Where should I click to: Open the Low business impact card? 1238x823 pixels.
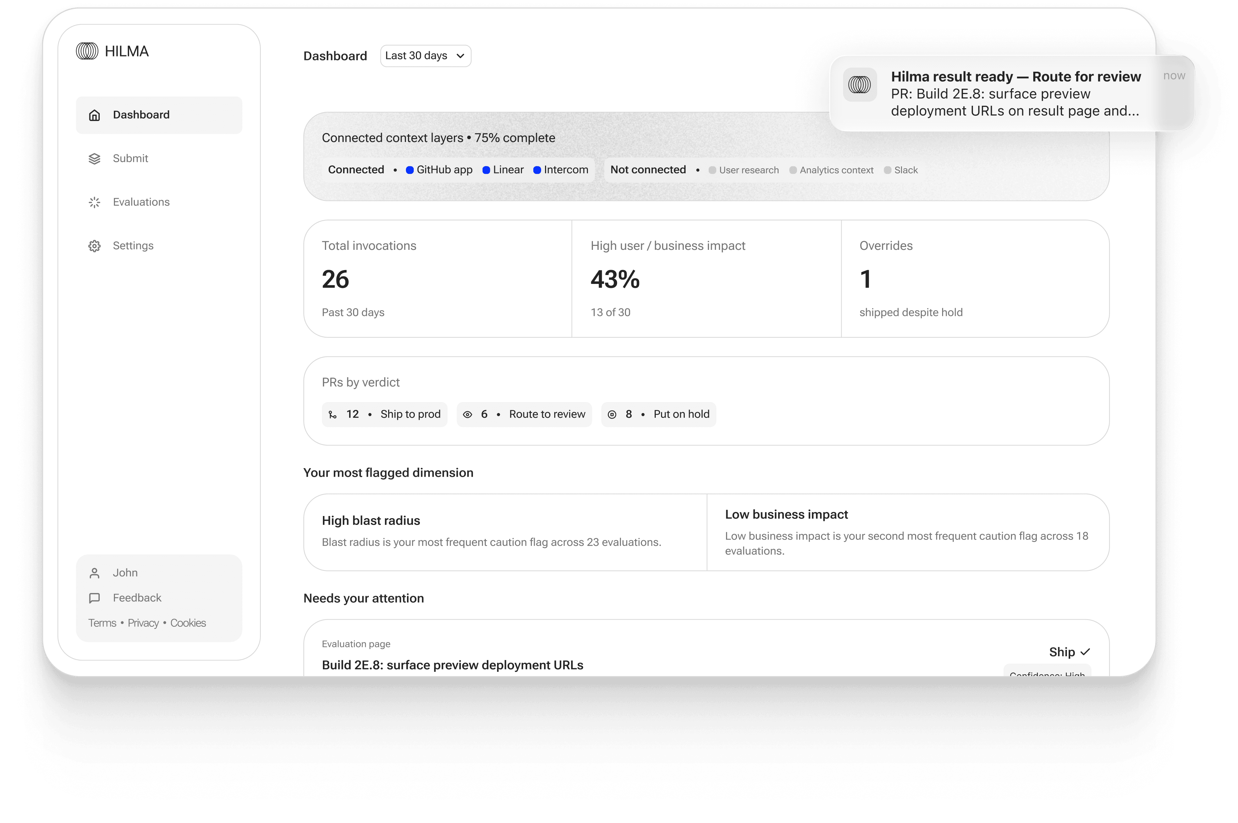[x=908, y=532]
